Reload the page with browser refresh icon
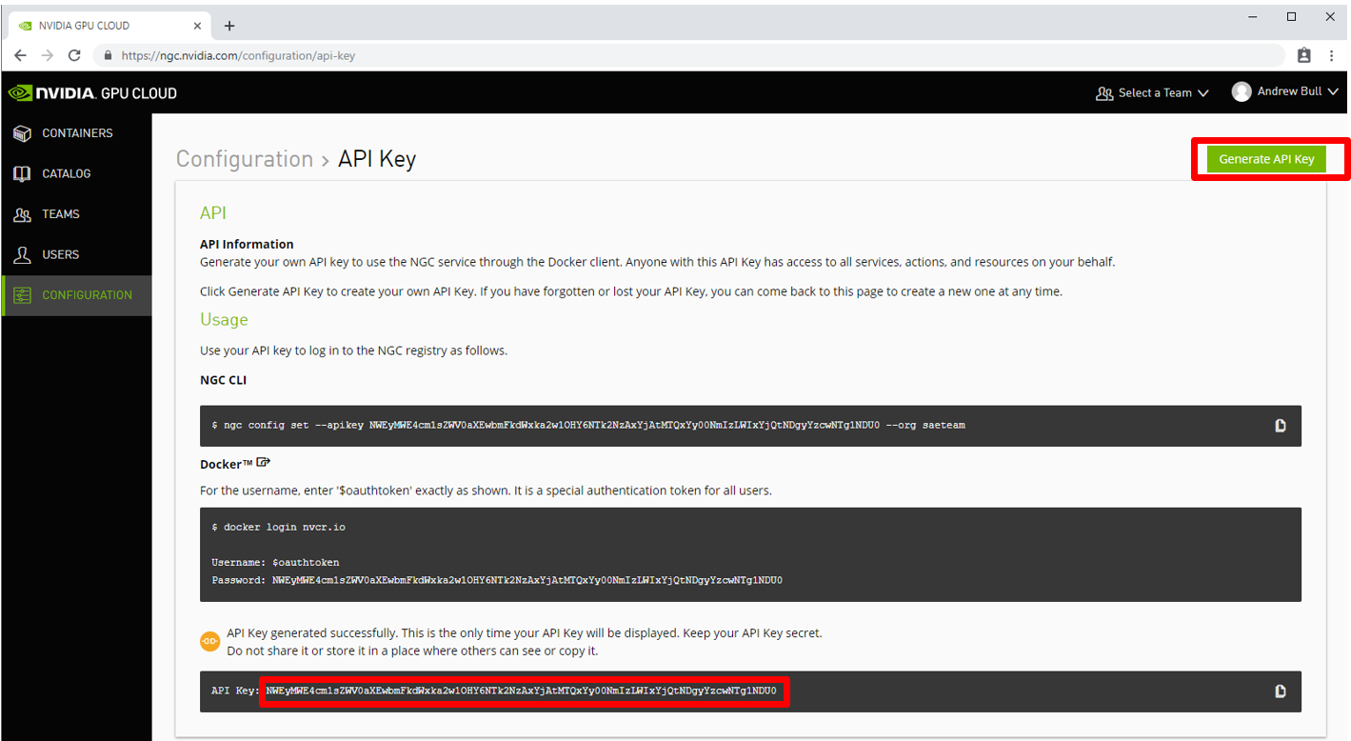Viewport: 1351px width, 741px height. 74,55
